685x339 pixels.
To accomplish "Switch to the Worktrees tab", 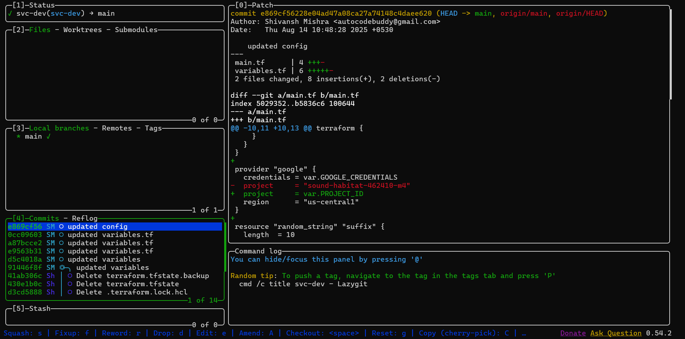I will click(x=82, y=30).
